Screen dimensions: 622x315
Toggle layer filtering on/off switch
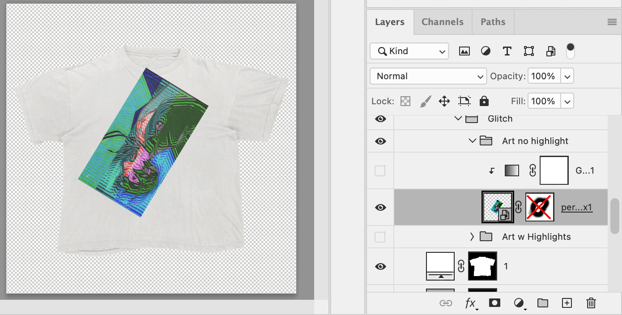[571, 51]
